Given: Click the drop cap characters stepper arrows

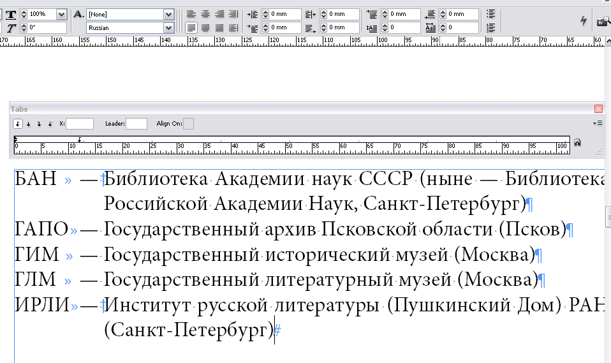Looking at the screenshot, I should 443,27.
